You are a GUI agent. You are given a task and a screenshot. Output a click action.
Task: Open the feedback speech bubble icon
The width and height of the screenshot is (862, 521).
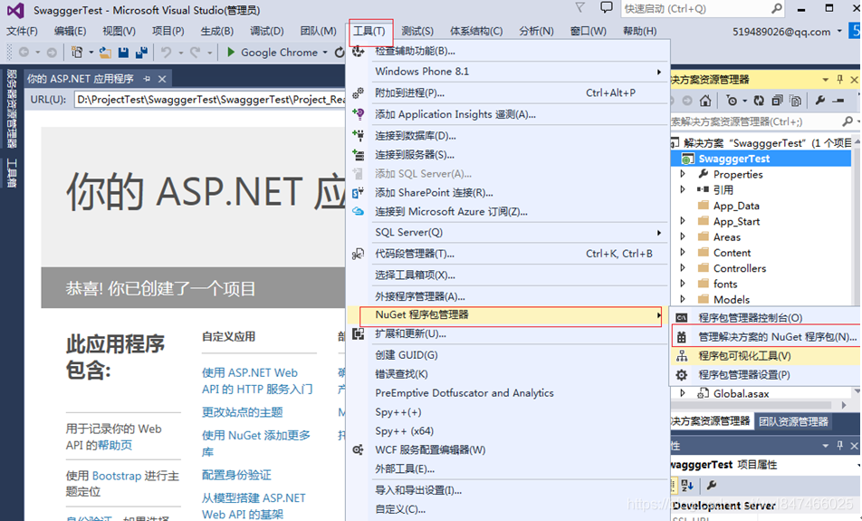click(607, 8)
